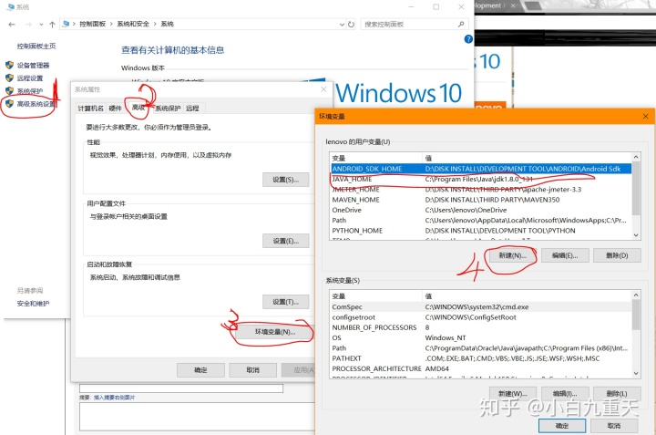Switch to the 系统保护 tab
Viewport: 656px width, 435px height.
click(x=168, y=108)
